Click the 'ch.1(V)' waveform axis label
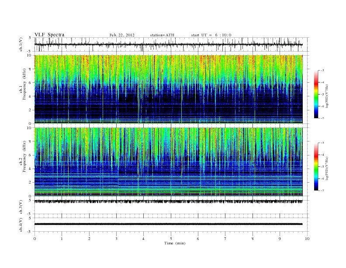The height and width of the screenshot is (268, 346). pyautogui.click(x=21, y=44)
